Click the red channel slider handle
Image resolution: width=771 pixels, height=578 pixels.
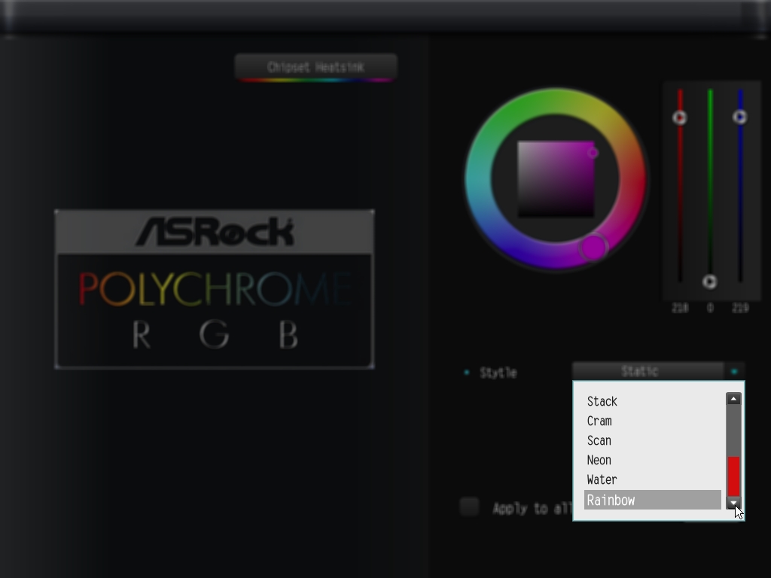[679, 117]
